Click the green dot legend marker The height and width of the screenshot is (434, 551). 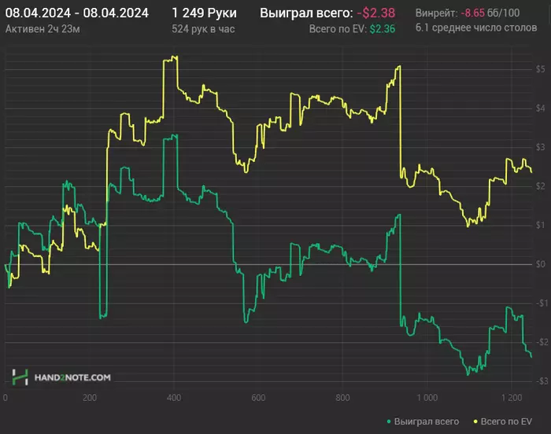point(390,422)
